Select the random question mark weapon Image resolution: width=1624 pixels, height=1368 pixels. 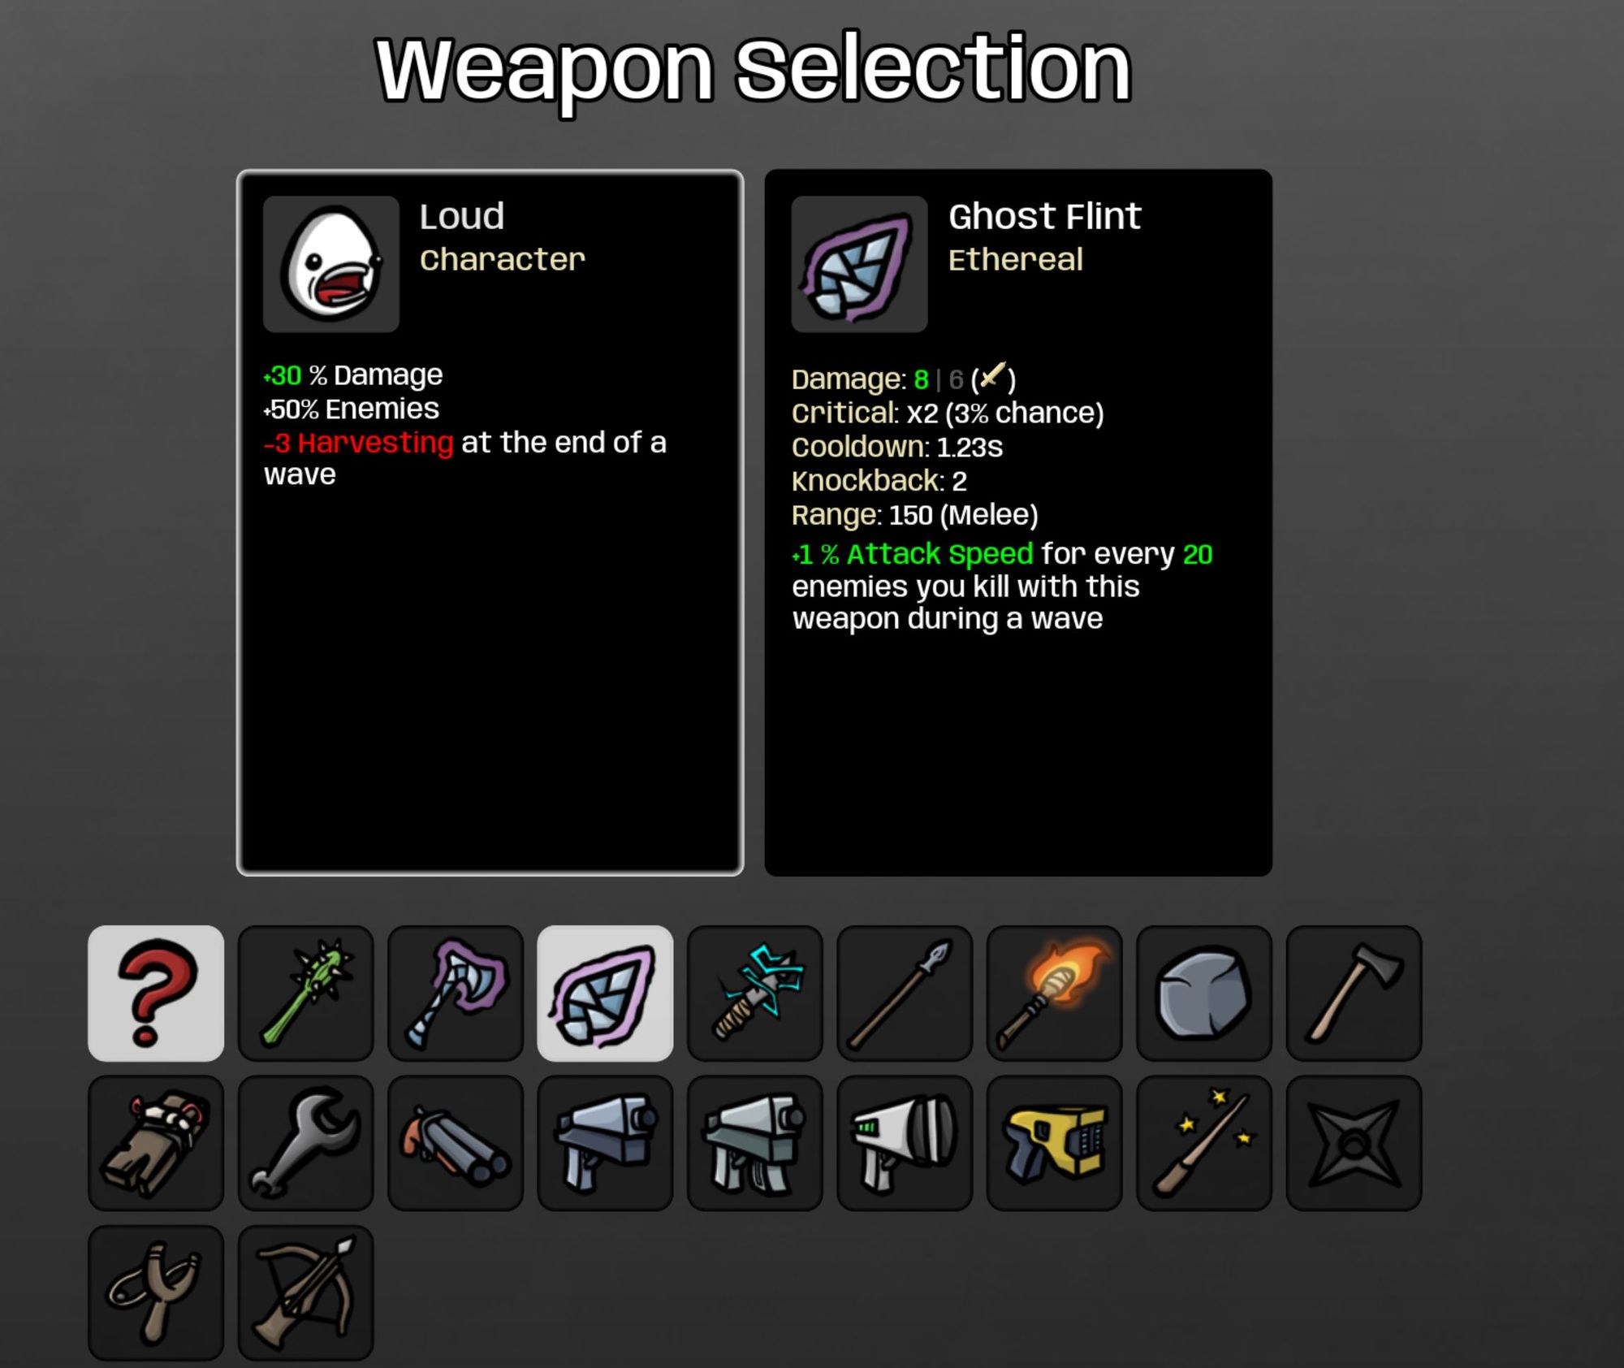tap(156, 993)
